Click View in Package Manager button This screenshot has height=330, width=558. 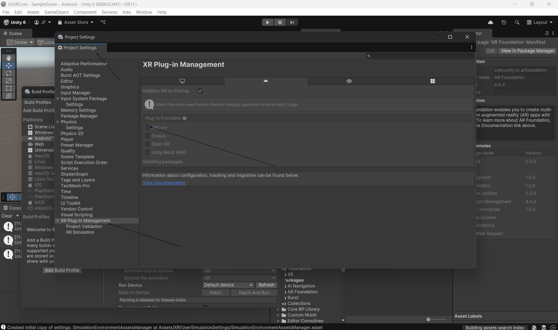pos(527,51)
